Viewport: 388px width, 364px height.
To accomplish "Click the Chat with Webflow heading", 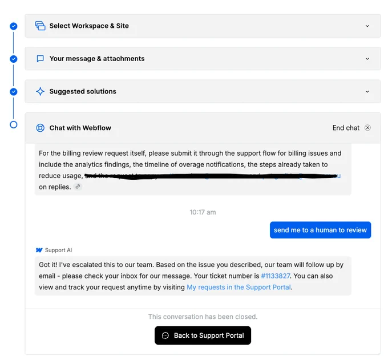I will click(80, 128).
